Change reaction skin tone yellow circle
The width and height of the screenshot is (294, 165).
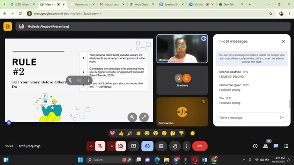click(x=192, y=133)
